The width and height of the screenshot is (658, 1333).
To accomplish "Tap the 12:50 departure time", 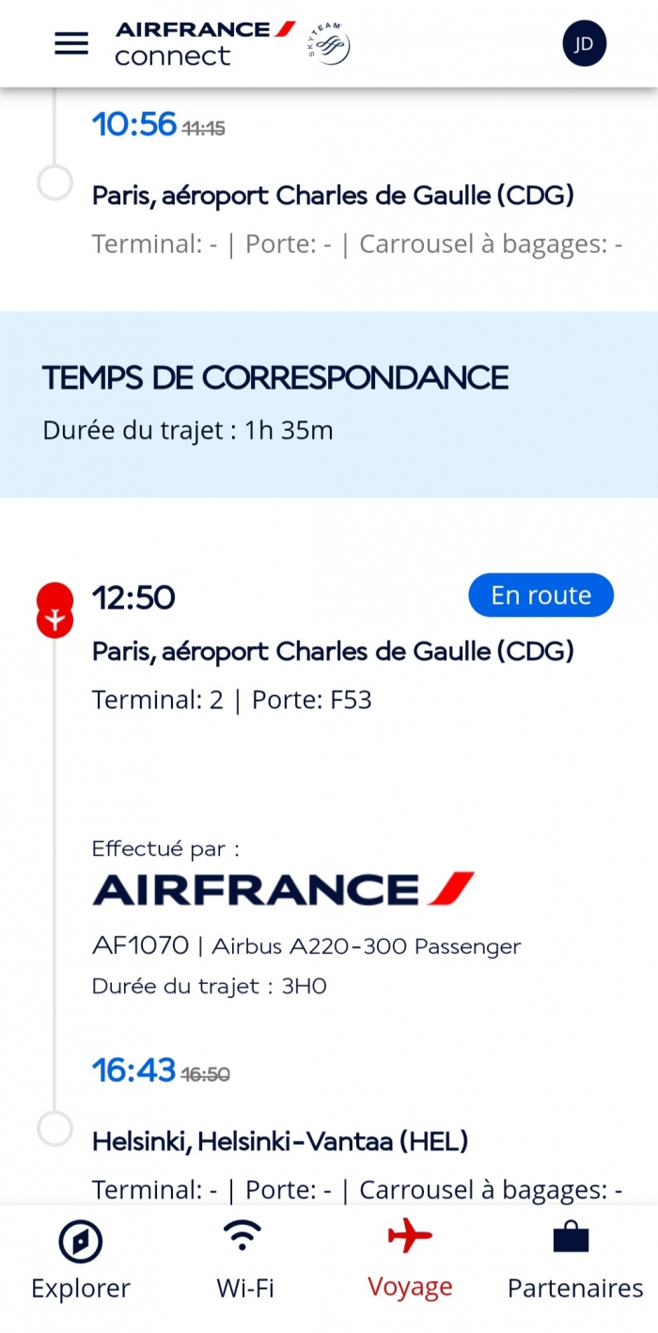I will [x=133, y=597].
